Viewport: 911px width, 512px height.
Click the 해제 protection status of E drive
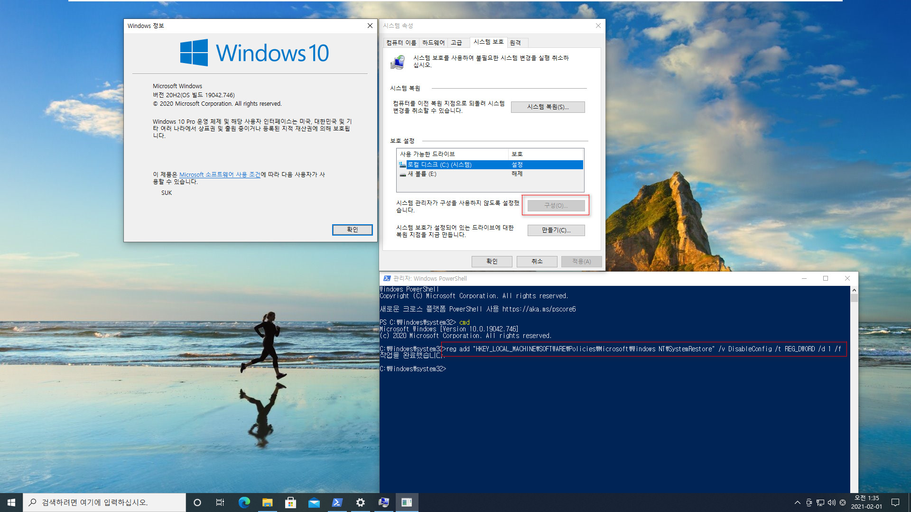click(x=517, y=174)
